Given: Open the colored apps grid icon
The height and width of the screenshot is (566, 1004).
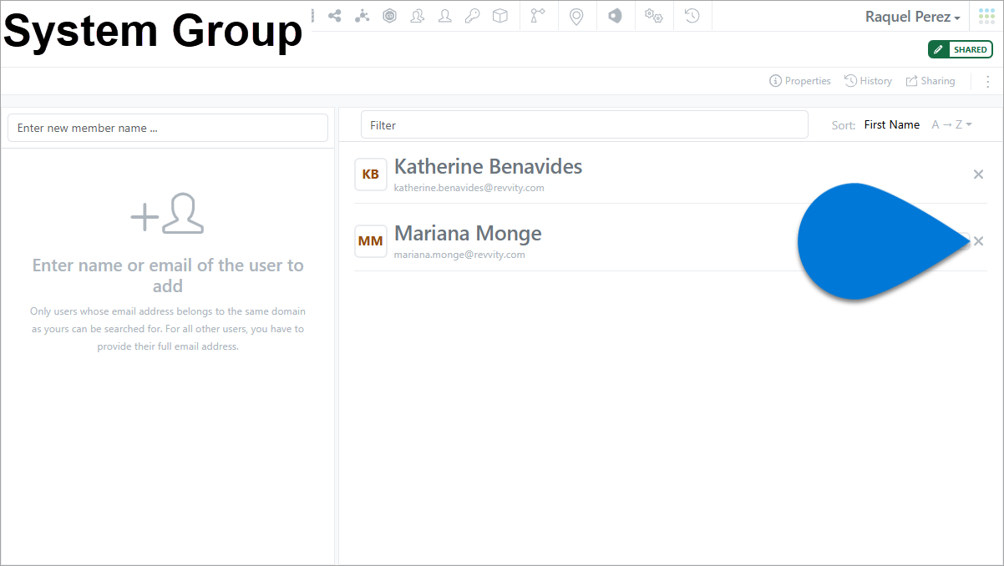Looking at the screenshot, I should 987,16.
